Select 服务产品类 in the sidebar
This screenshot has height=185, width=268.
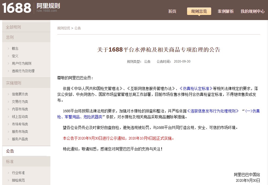(x=20, y=139)
